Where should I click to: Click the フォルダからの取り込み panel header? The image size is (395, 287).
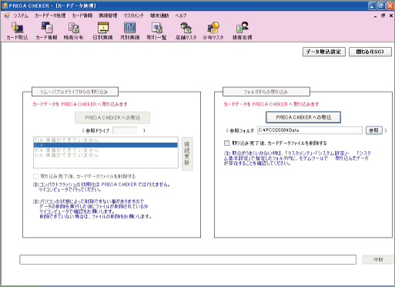[x=266, y=92]
